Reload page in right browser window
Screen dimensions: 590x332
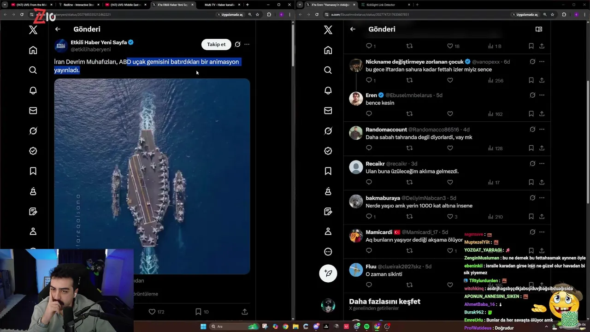[317, 14]
